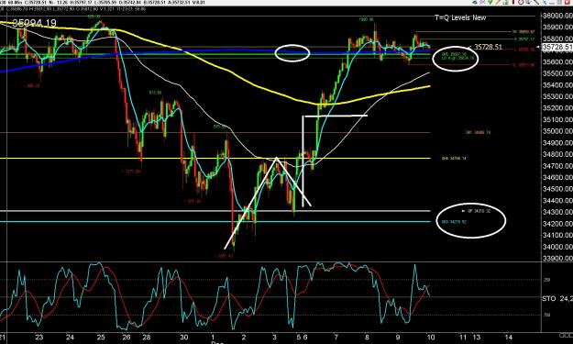Click date 3 on the time axis

click(274, 338)
